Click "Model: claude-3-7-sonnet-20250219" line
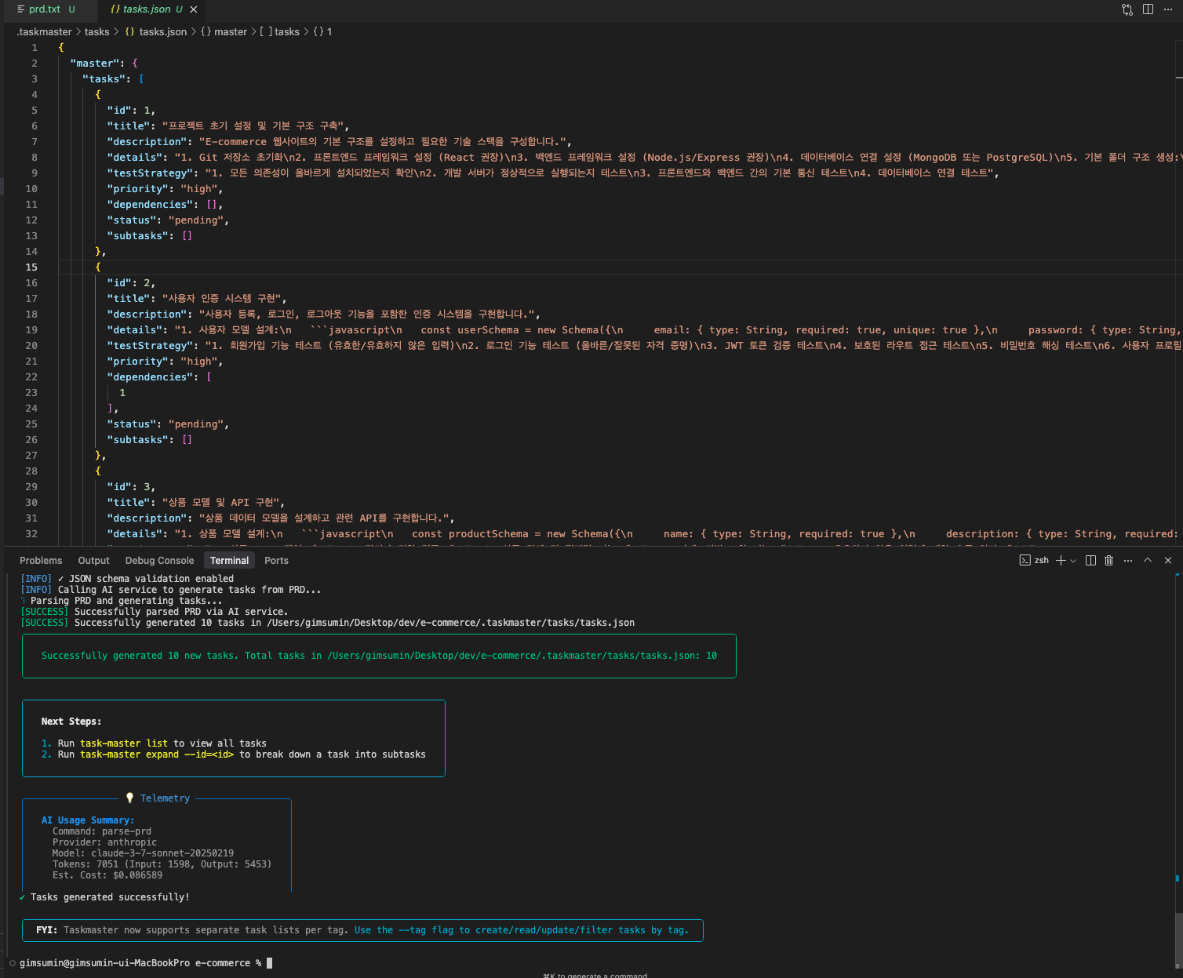Screen dimensions: 1183x978 [143, 853]
